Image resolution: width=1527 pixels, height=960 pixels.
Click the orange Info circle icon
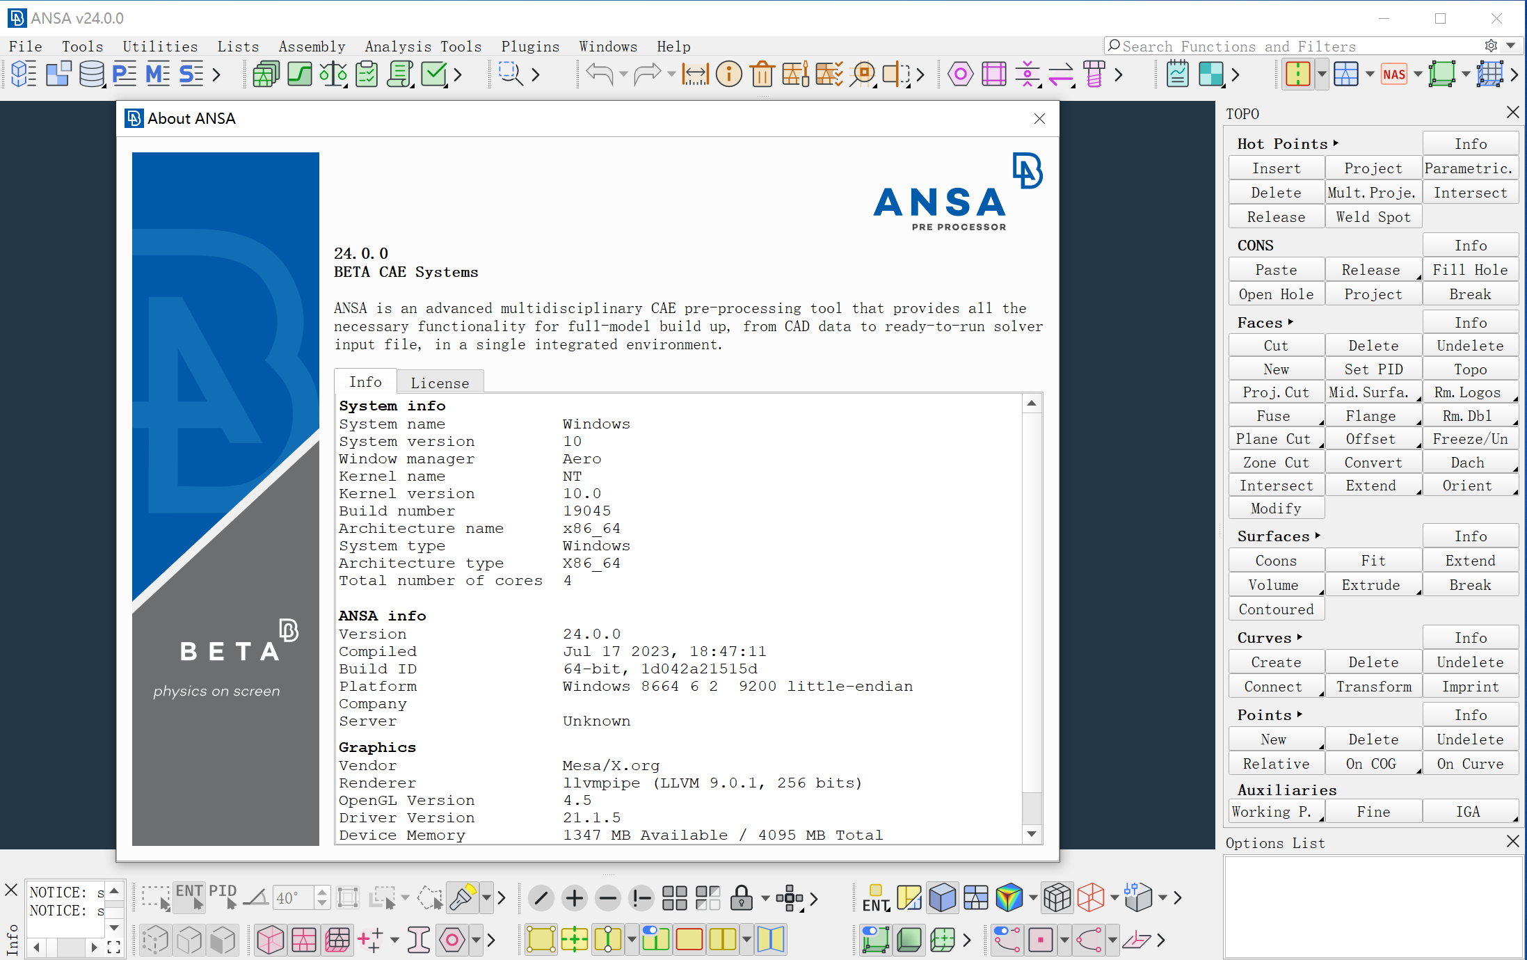728,74
